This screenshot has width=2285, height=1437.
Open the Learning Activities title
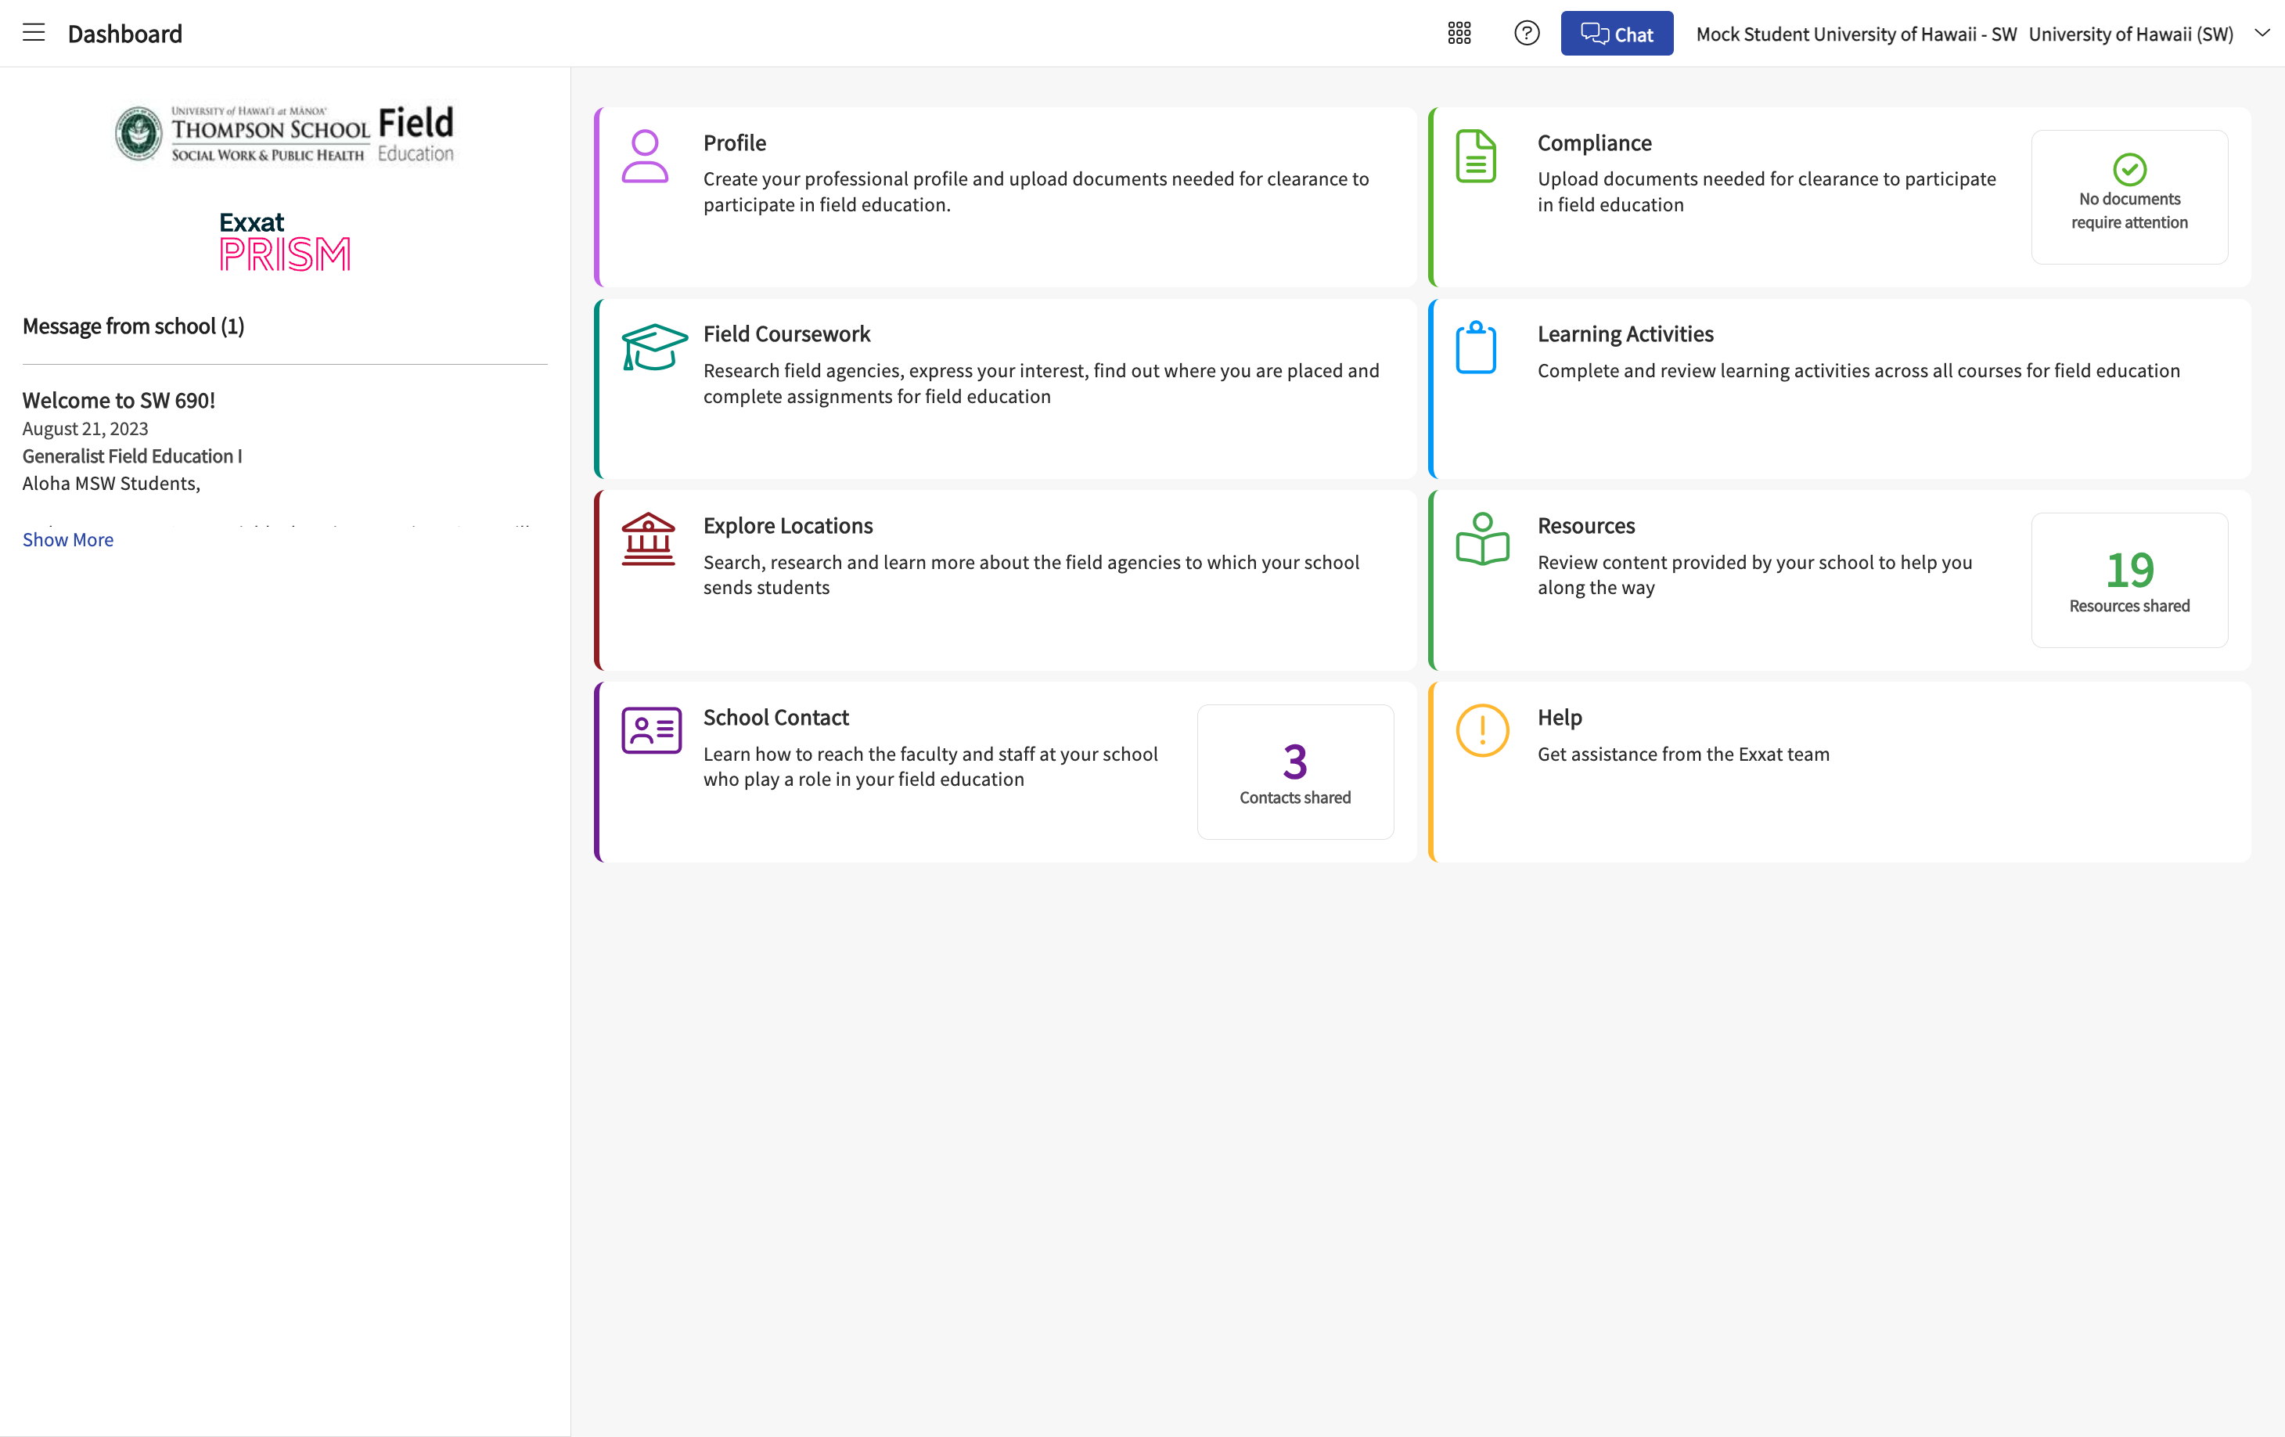coord(1625,334)
